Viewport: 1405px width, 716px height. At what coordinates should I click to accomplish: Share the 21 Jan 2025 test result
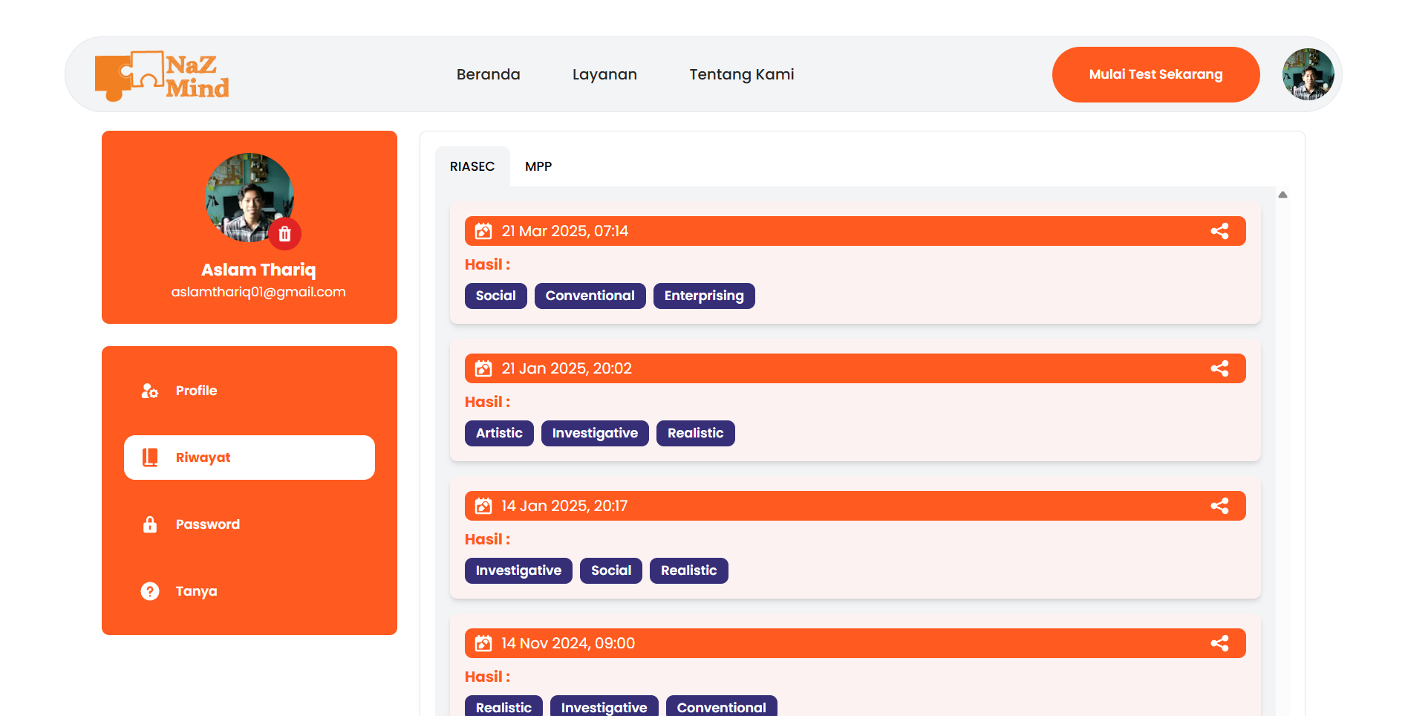1219,368
